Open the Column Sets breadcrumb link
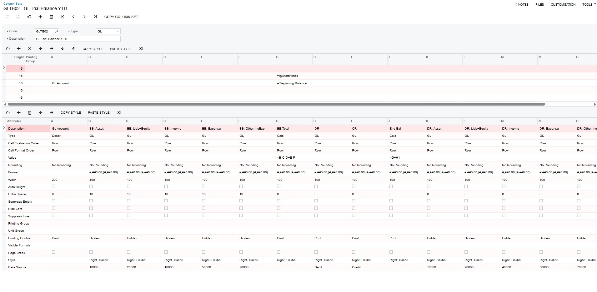597x292 pixels. pos(13,4)
